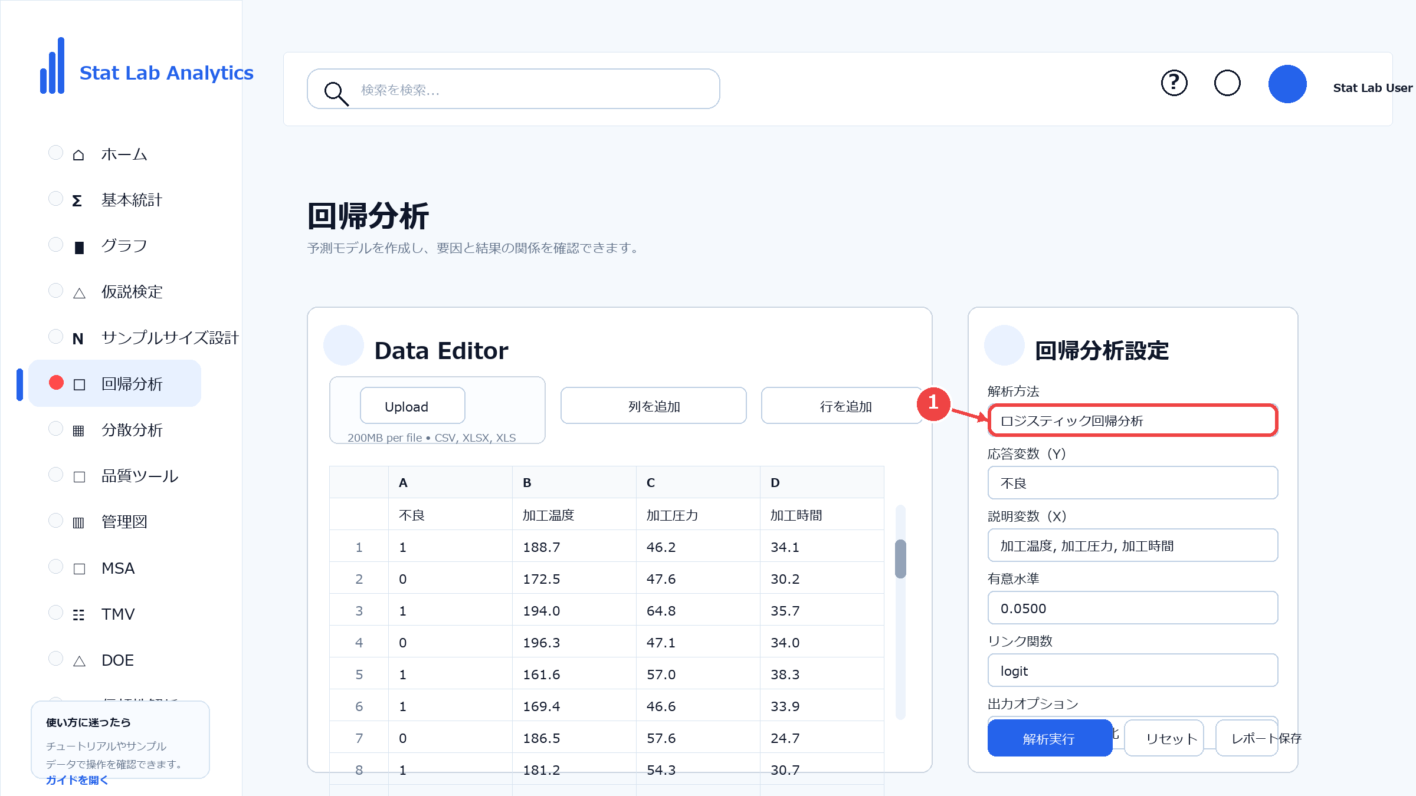Click the 列を追加 button

[654, 406]
